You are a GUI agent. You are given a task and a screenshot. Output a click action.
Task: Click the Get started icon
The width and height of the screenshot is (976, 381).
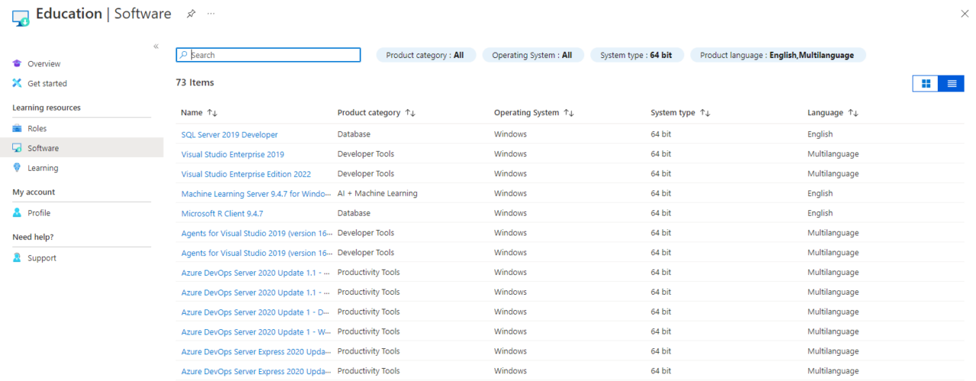pyautogui.click(x=18, y=83)
